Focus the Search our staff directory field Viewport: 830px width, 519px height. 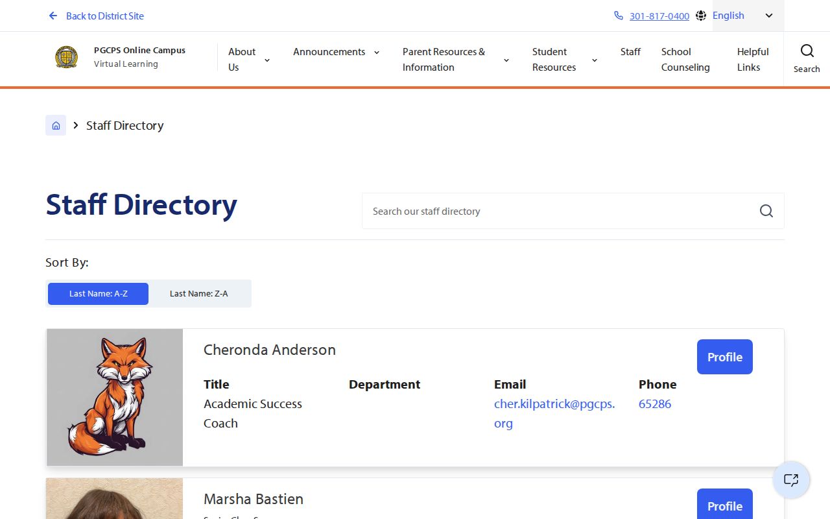(x=573, y=211)
